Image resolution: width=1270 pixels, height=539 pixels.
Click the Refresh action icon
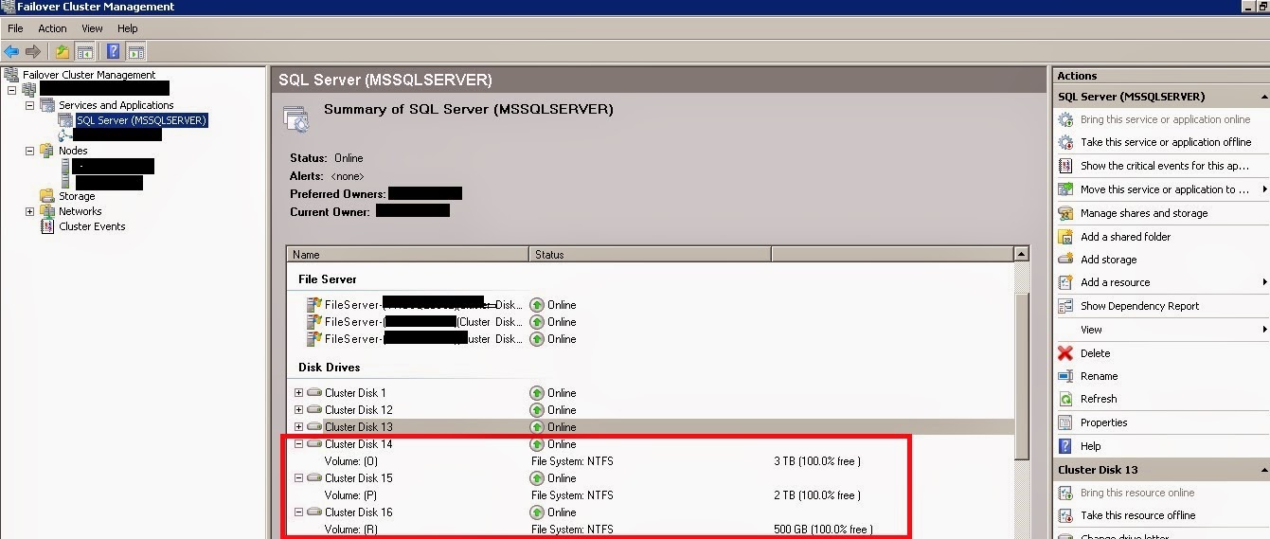(x=1065, y=399)
